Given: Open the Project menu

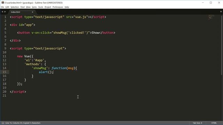Looking at the screenshot, I should point(48,7).
